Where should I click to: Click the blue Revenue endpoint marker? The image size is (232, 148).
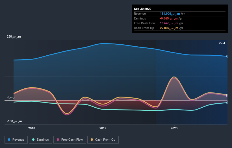[x=227, y=56]
